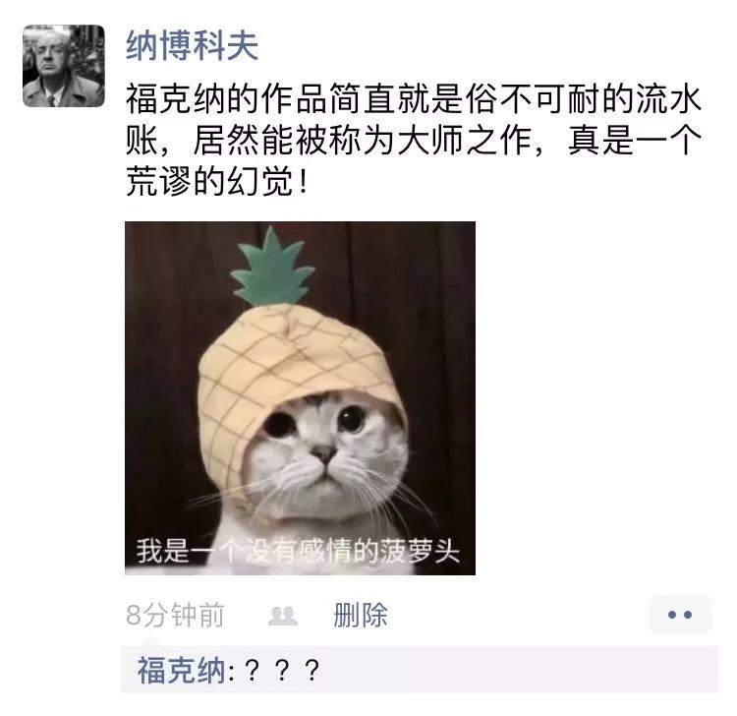
Task: Open the pineapple cat image
Action: point(300,398)
